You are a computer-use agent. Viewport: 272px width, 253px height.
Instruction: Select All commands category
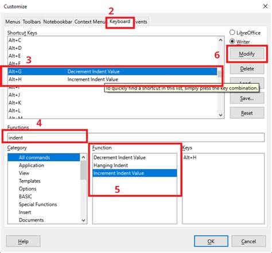[44, 157]
